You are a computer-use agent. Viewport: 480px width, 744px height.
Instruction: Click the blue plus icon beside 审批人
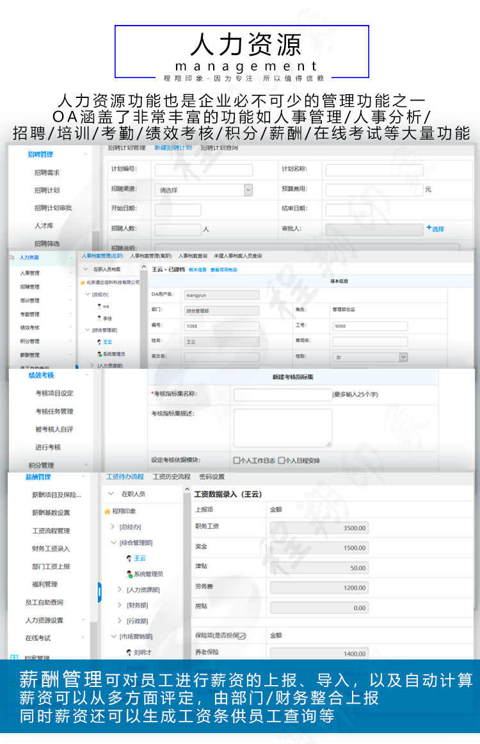[x=429, y=228]
